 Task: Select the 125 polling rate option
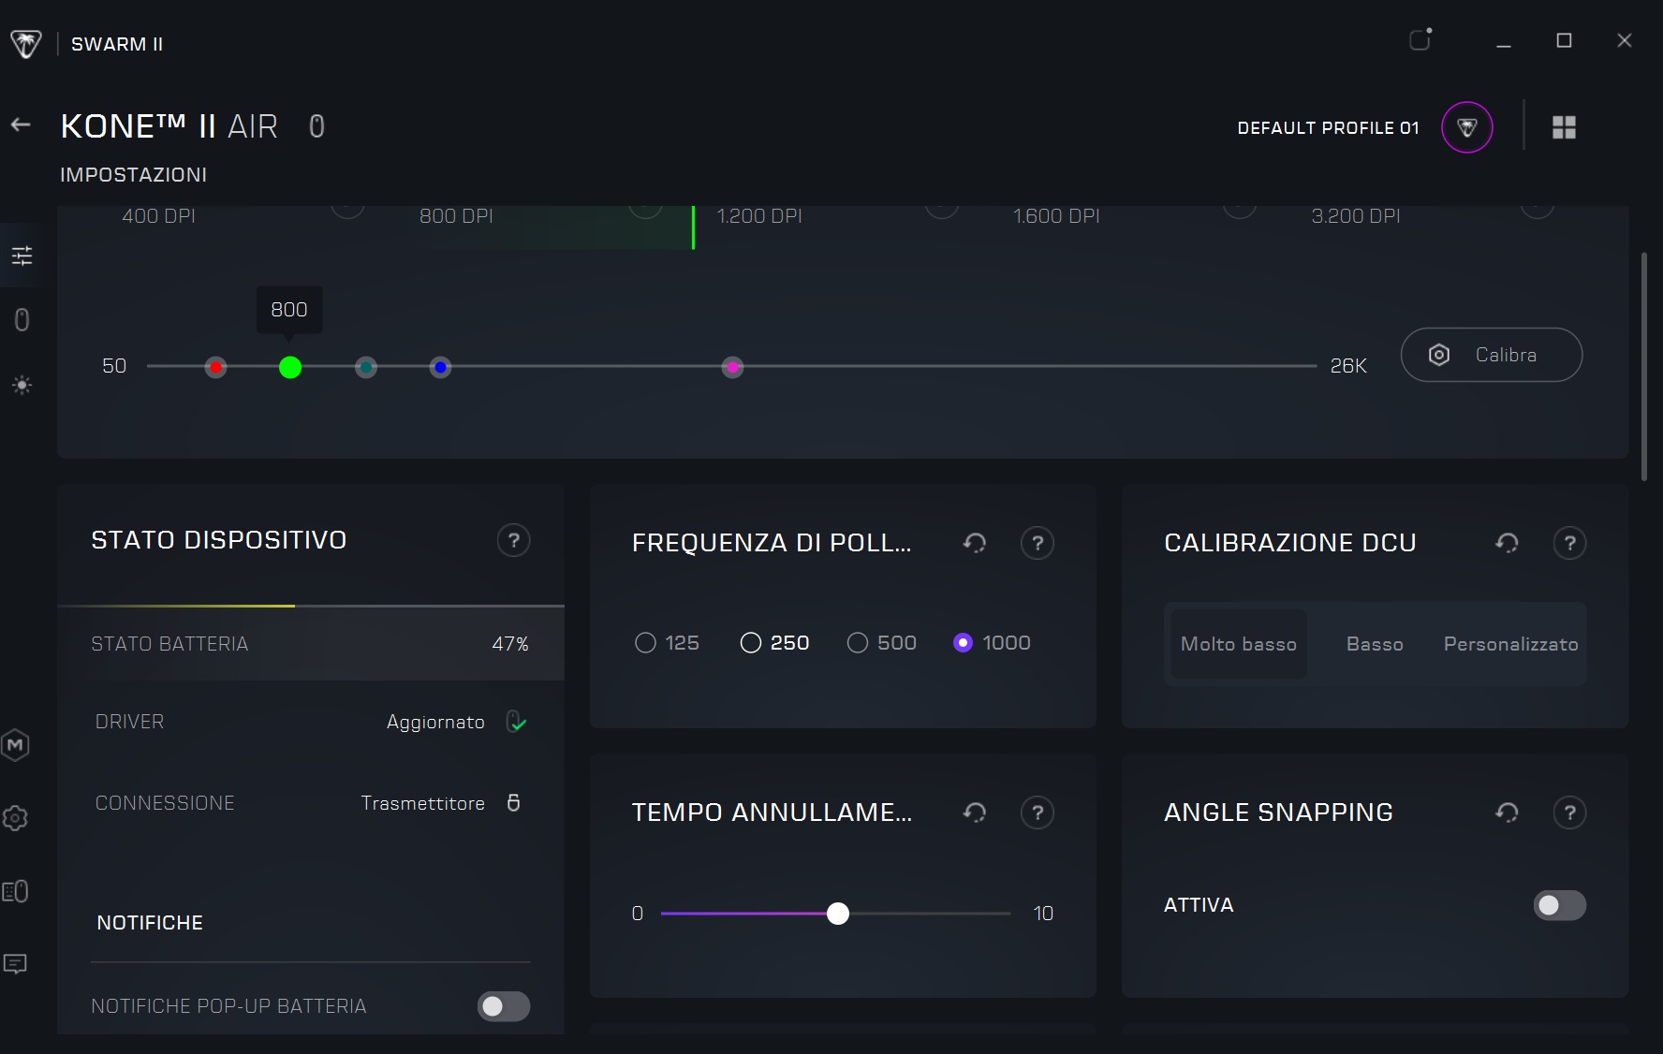coord(667,643)
